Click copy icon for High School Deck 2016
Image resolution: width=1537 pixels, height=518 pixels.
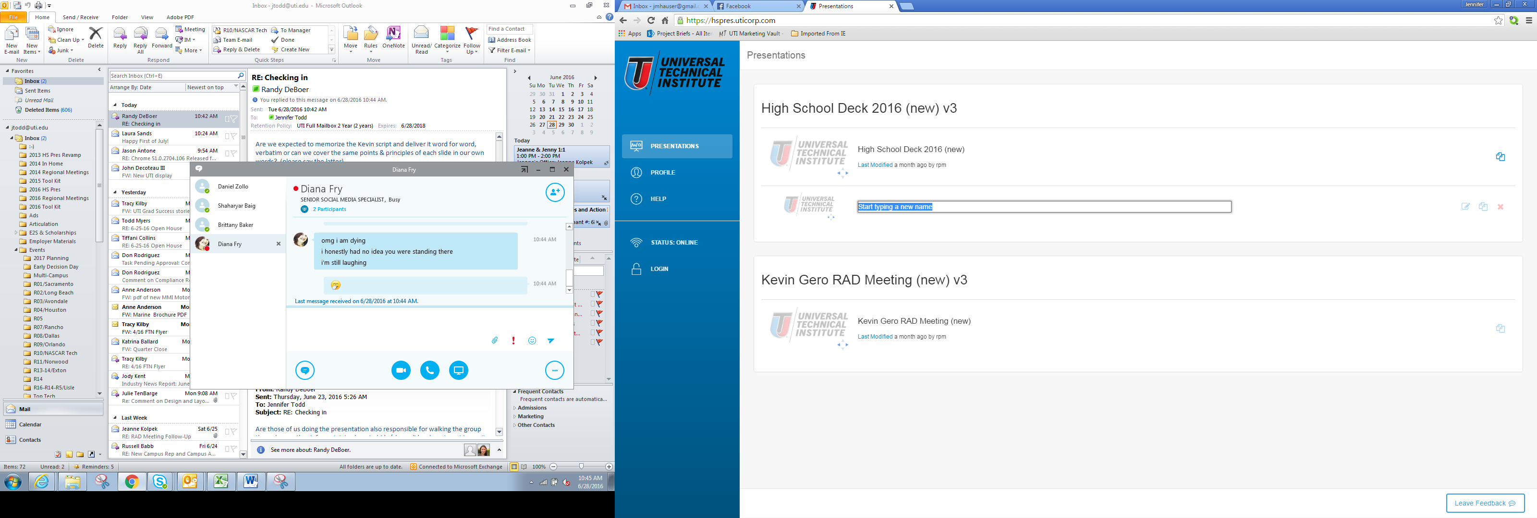(x=1500, y=157)
